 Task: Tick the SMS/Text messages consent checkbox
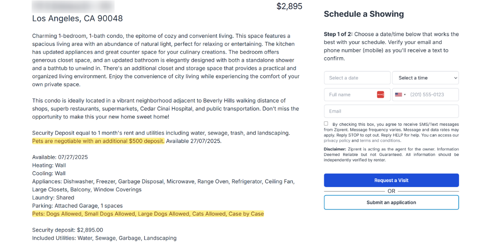326,123
